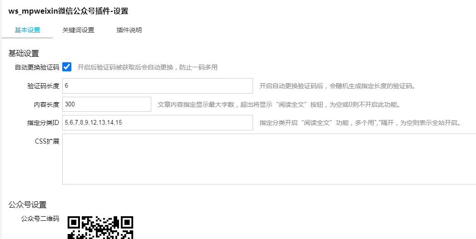Click the 自动更换验证码 label
This screenshot has height=239, width=476.
[x=37, y=67]
